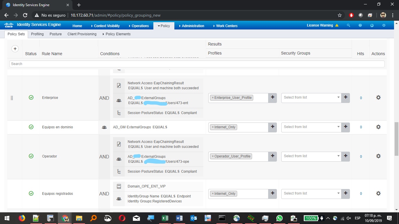The height and width of the screenshot is (224, 399).
Task: Click the License Warning triangle icon
Action: [337, 25]
